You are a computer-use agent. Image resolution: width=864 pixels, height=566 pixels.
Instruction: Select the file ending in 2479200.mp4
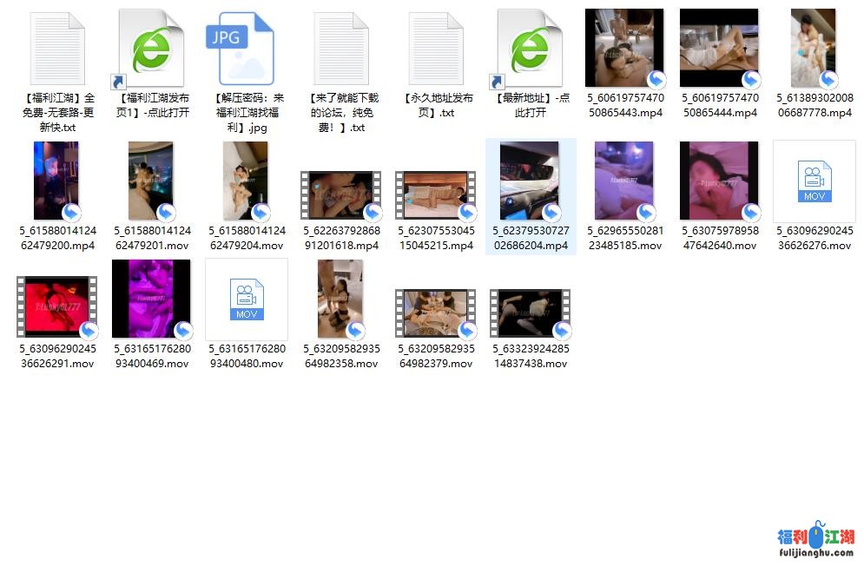[x=56, y=181]
